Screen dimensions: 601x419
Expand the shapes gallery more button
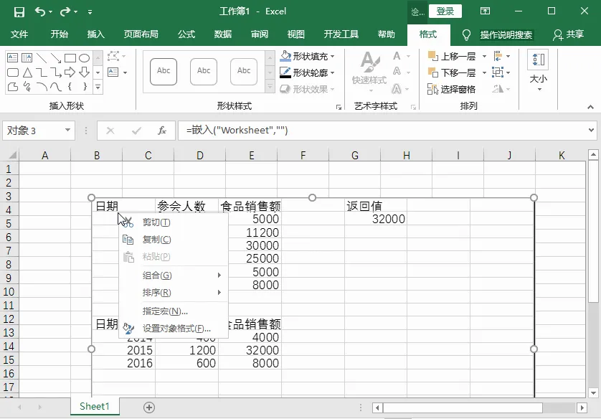tap(98, 87)
